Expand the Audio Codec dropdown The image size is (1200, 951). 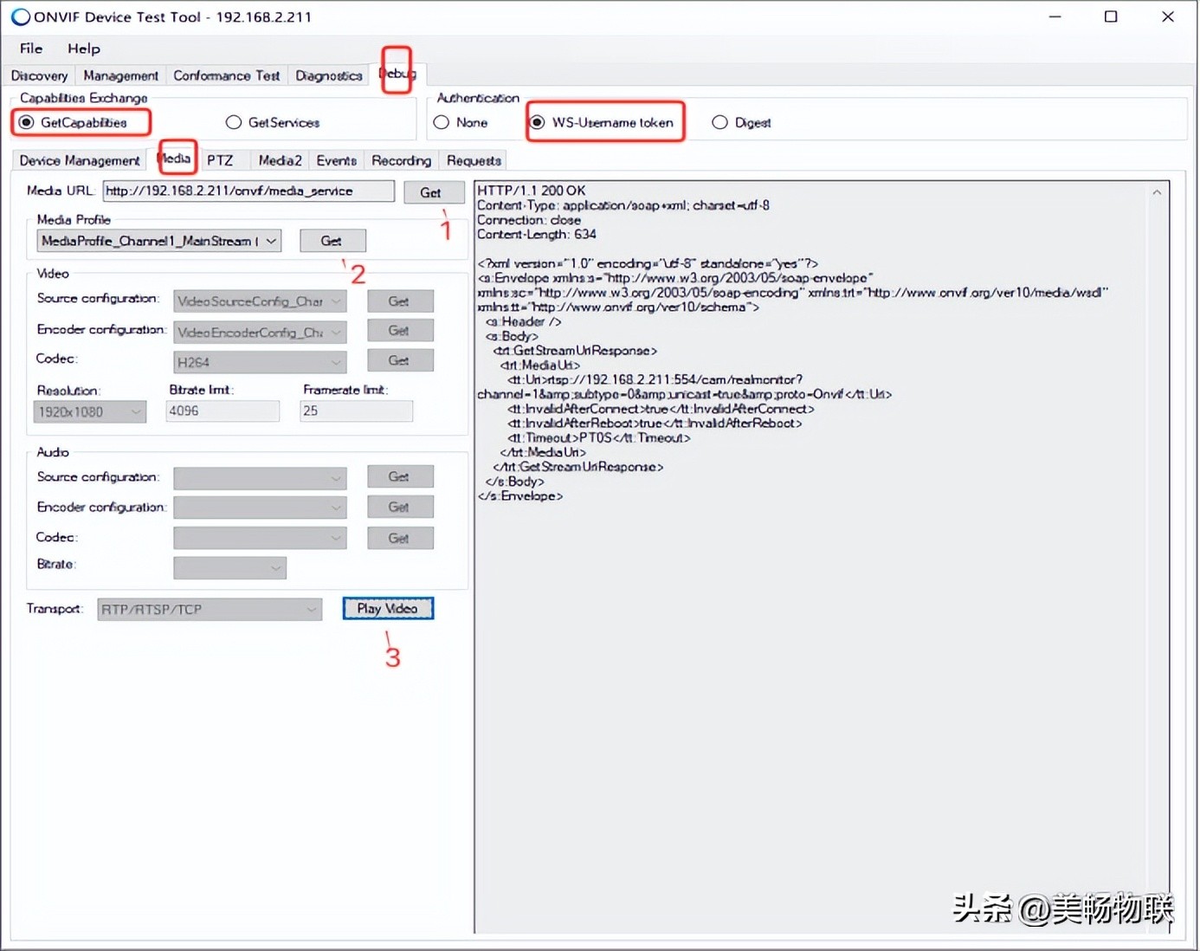tap(260, 538)
